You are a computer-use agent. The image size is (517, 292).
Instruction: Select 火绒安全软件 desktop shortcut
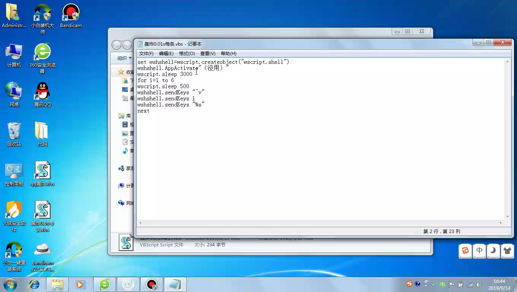click(x=14, y=217)
